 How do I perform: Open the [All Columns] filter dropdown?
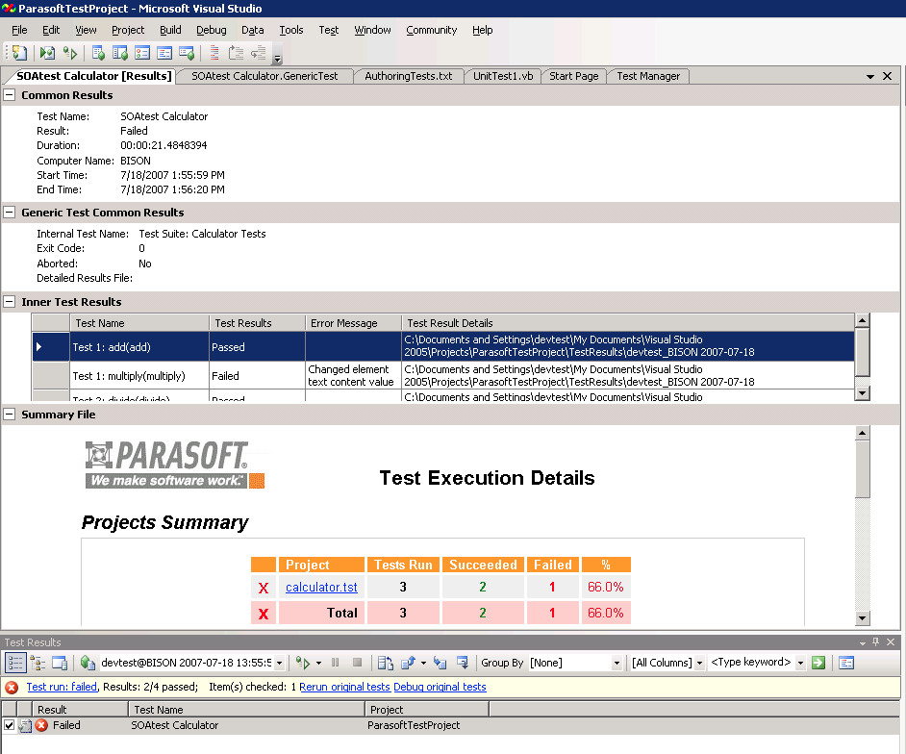699,664
